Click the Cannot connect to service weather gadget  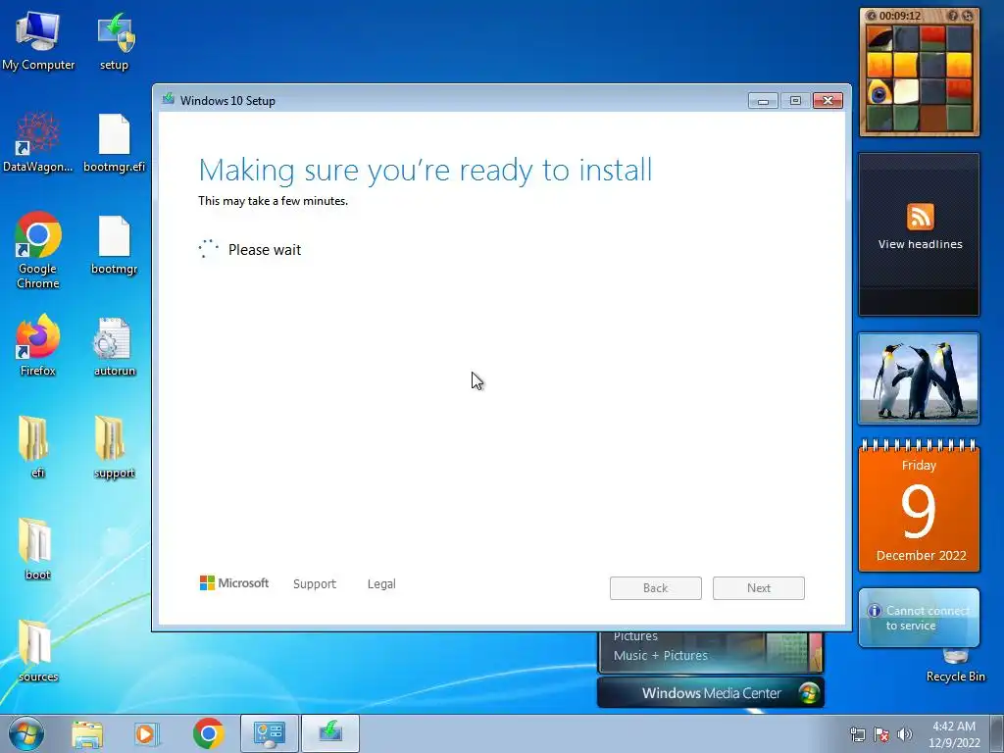(919, 618)
